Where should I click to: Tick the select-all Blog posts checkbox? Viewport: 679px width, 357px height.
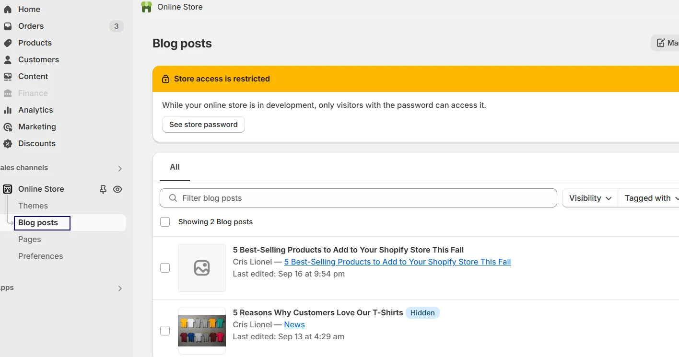(165, 222)
